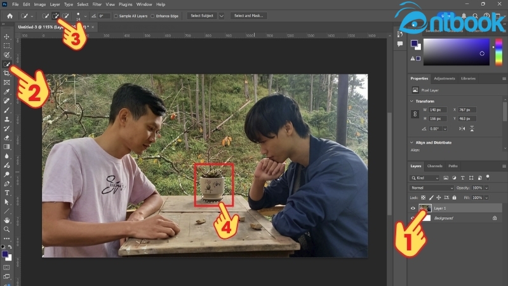This screenshot has height=286, width=508.
Task: Pick a color in the color field
Action: coord(456,52)
